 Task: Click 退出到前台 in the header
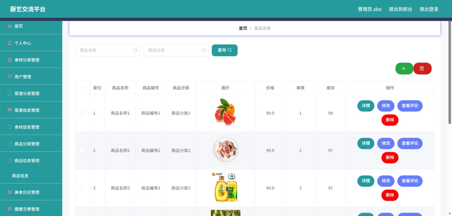pyautogui.click(x=400, y=9)
